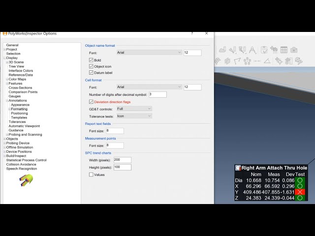This screenshot has width=315, height=236.
Task: Select the polyline feature toolbar icon
Action: click(x=237, y=61)
